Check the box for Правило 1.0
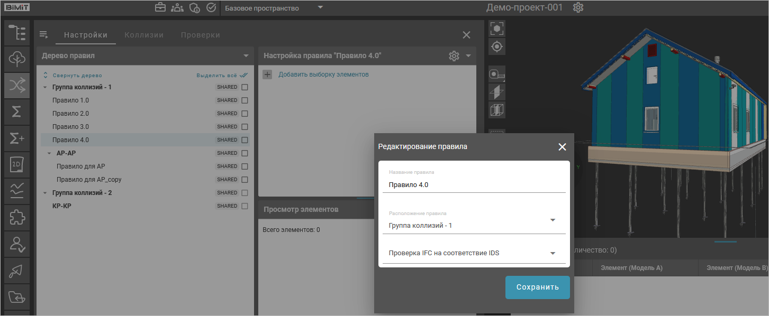Viewport: 769px width, 316px height. tap(245, 100)
